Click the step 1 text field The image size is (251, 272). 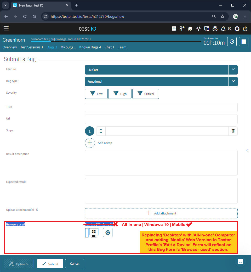point(167,131)
